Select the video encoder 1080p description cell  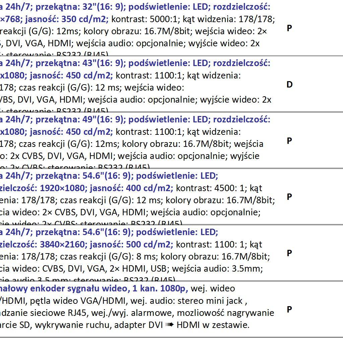[x=138, y=309]
